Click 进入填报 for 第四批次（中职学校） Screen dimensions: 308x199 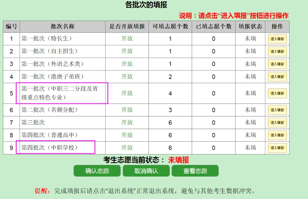click(x=277, y=148)
